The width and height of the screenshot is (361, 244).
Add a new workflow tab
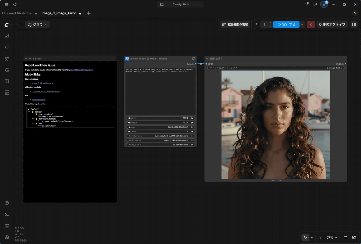coord(88,14)
